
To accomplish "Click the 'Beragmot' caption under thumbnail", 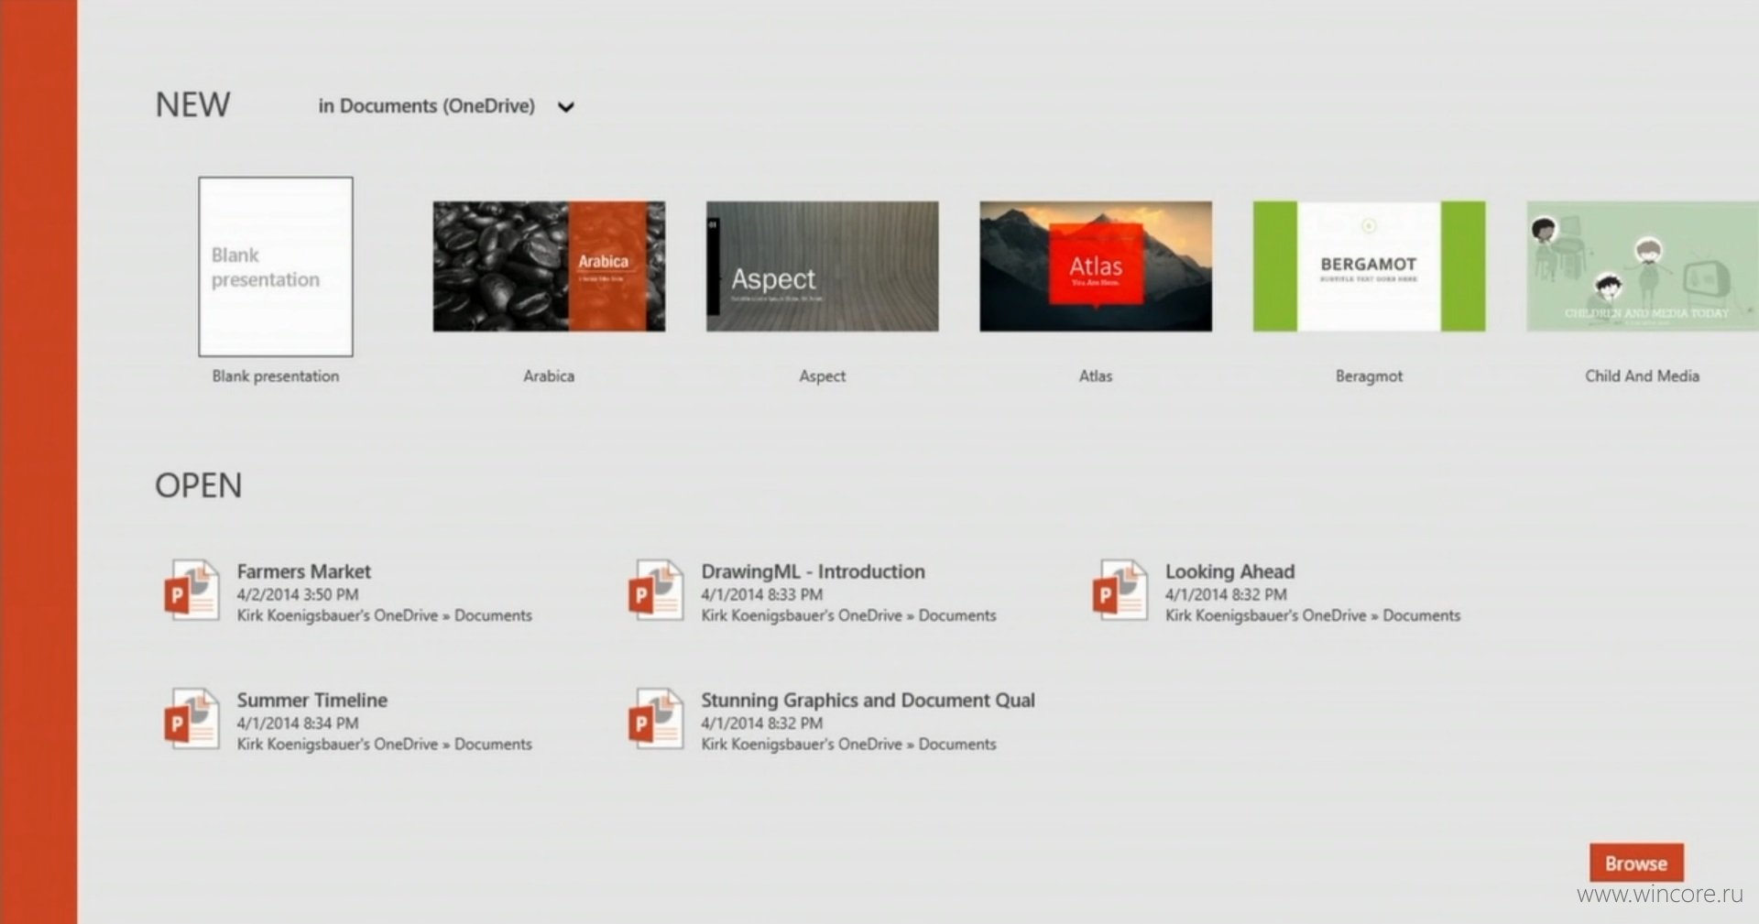I will tap(1369, 375).
